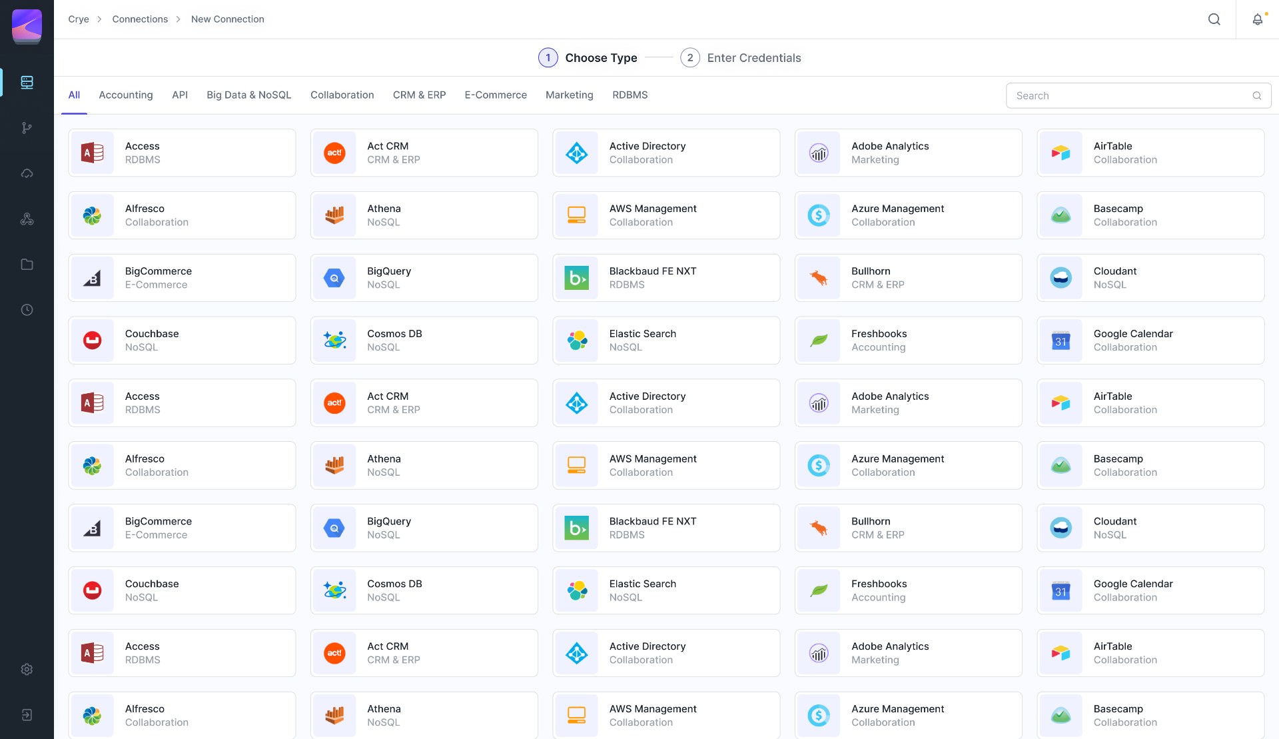Image resolution: width=1279 pixels, height=739 pixels.
Task: Click the cloud sync icon in sidebar
Action: tap(27, 173)
